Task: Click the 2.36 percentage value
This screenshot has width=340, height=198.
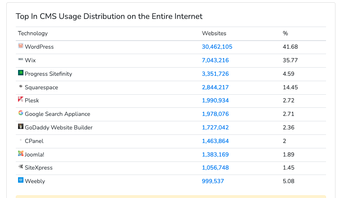Action: tap(289, 128)
